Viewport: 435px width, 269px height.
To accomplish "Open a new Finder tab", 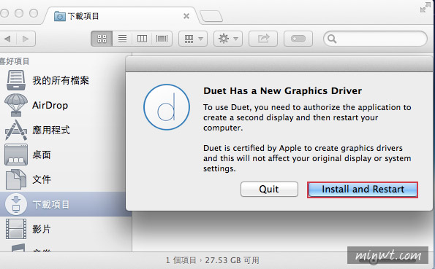I will tap(211, 16).
